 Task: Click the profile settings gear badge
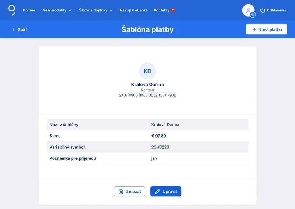point(253,15)
